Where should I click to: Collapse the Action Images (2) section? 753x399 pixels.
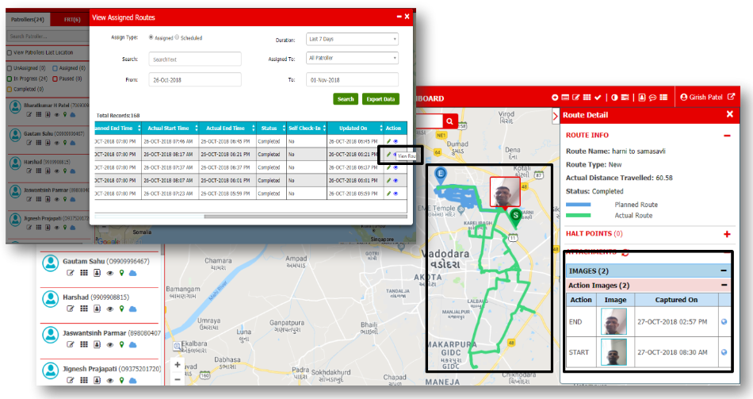724,285
